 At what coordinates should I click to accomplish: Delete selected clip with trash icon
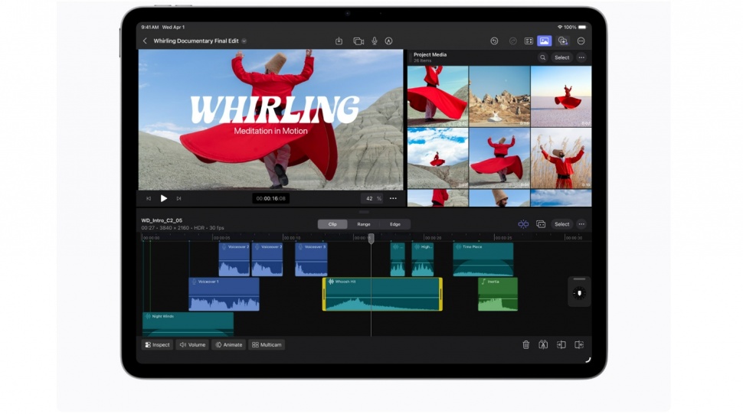click(x=526, y=345)
